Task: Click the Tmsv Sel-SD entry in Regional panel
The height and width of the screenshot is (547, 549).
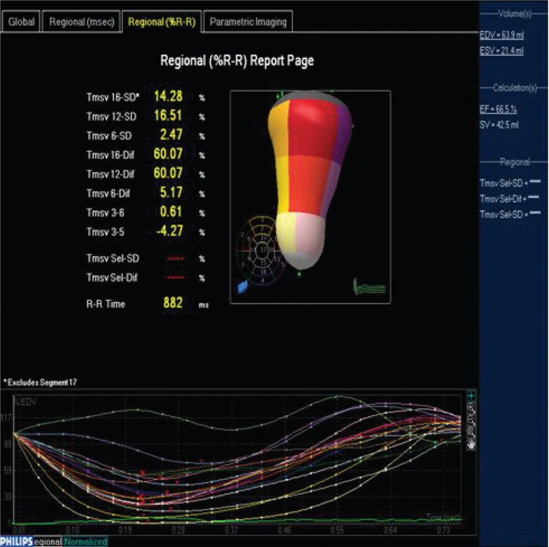Action: (509, 183)
